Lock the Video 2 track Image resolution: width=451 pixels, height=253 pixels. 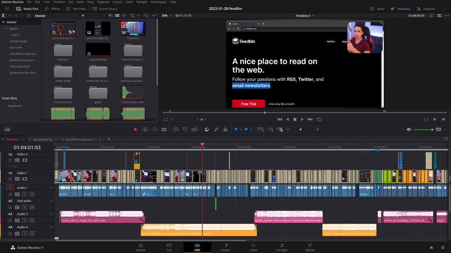[x=10, y=160]
